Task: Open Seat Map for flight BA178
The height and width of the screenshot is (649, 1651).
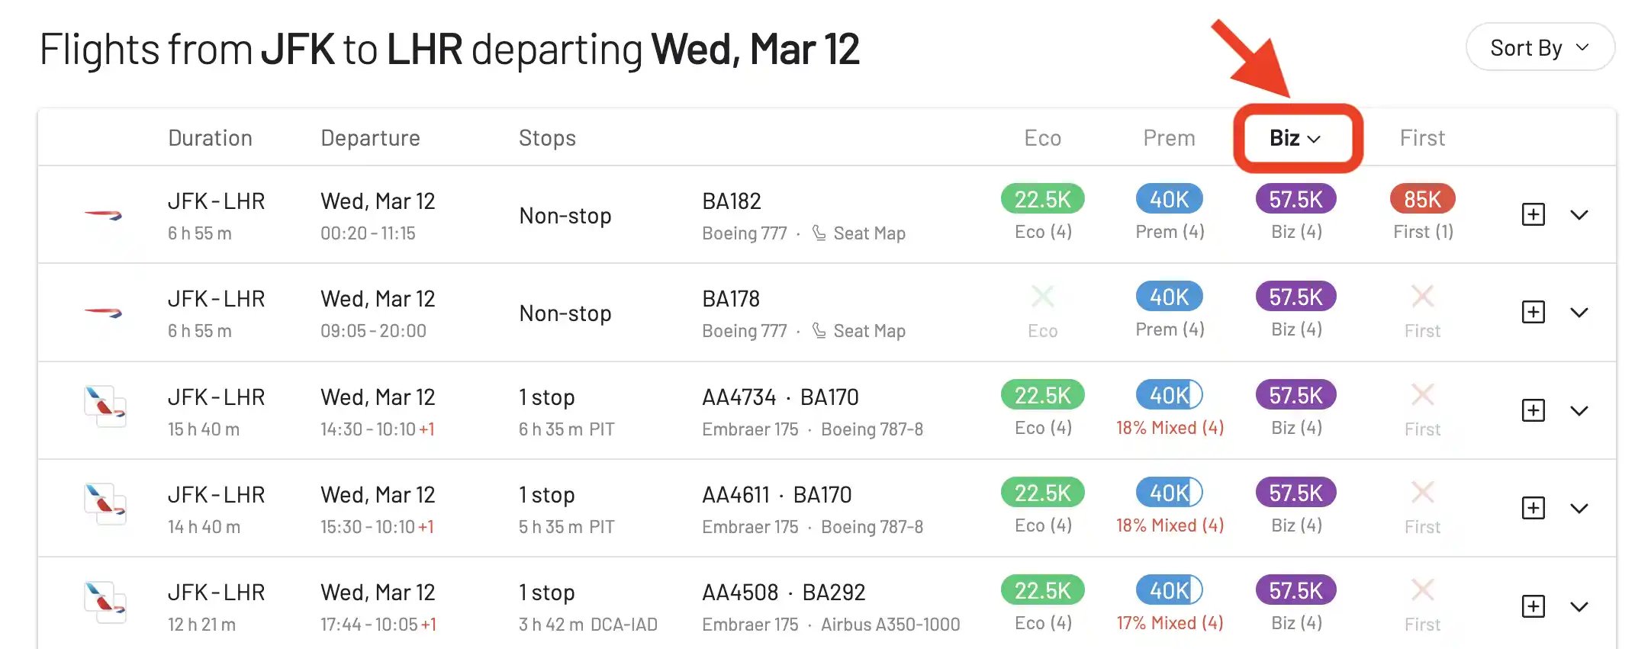Action: (x=859, y=330)
